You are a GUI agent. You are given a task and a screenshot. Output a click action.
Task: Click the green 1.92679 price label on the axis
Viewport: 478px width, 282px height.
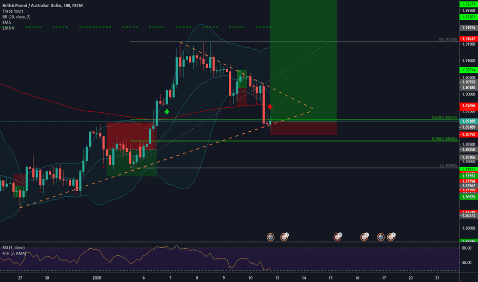[467, 3]
